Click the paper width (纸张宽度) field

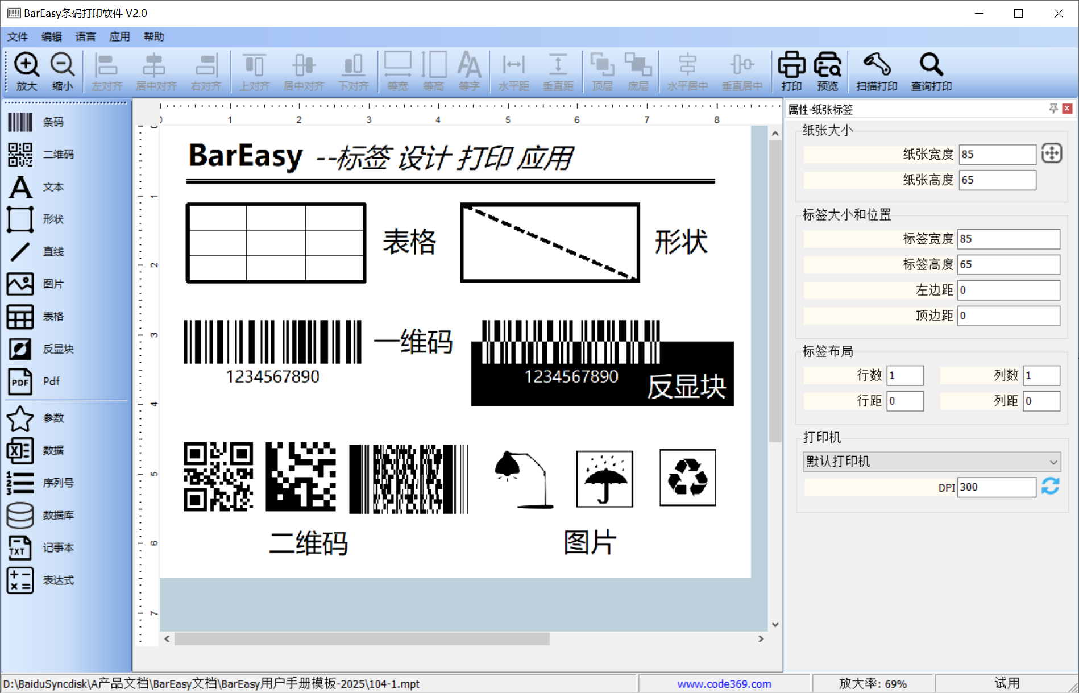(x=997, y=155)
